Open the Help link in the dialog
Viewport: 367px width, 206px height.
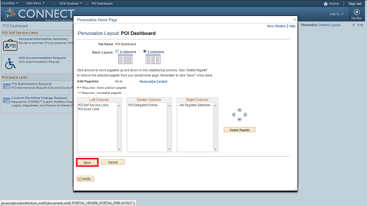(292, 26)
